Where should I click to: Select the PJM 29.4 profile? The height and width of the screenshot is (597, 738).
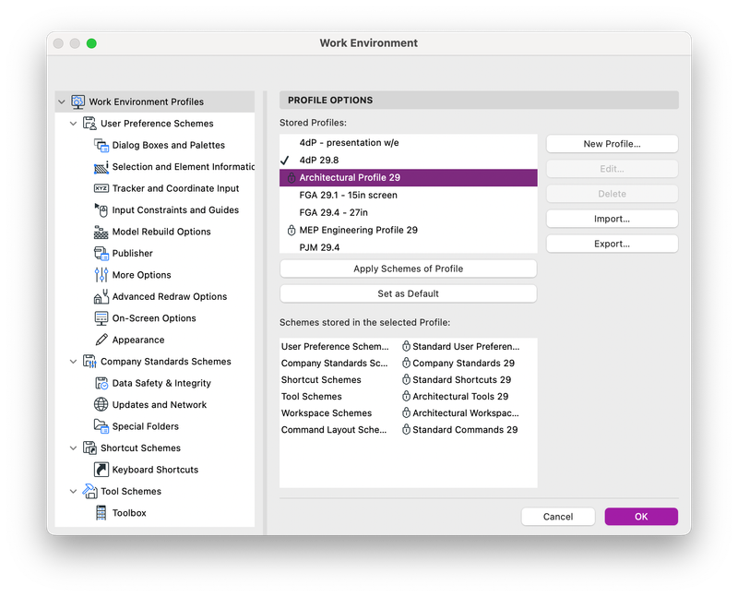tap(408, 247)
